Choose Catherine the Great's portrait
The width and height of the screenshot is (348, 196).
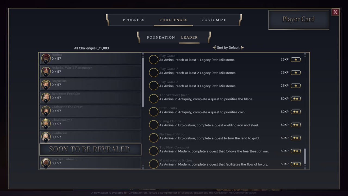[x=46, y=111]
